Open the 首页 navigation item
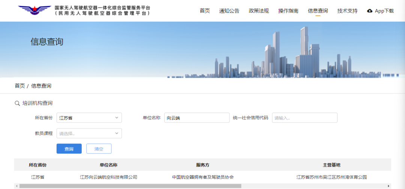Image resolution: width=405 pixels, height=189 pixels. pos(205,11)
